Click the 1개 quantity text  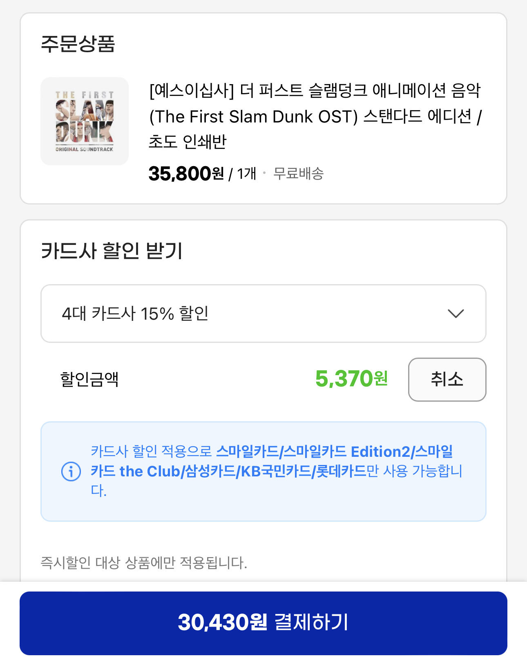246,173
